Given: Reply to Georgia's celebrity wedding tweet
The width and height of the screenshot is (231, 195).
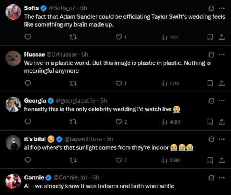Looking at the screenshot, I should pos(27,122).
